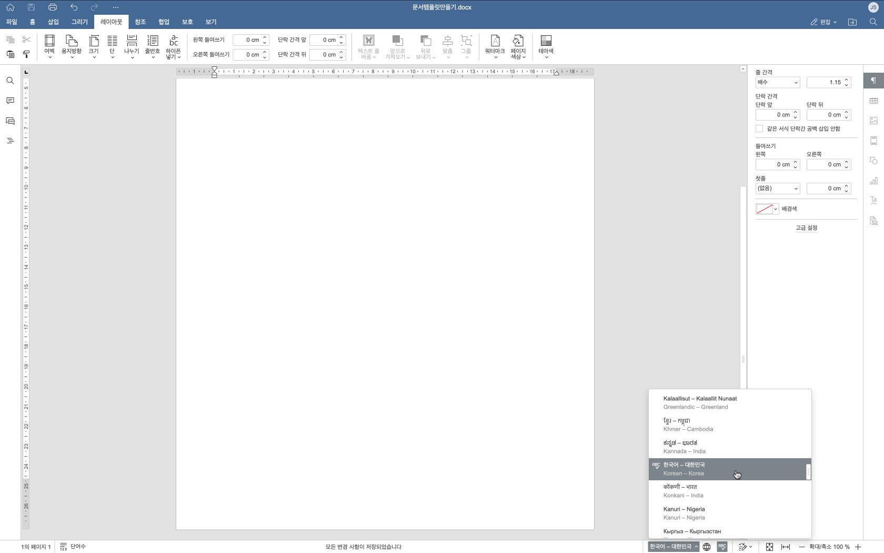Viewport: 884px width, 553px height.
Task: Open the 여백 (margins) menu
Action: pos(49,46)
